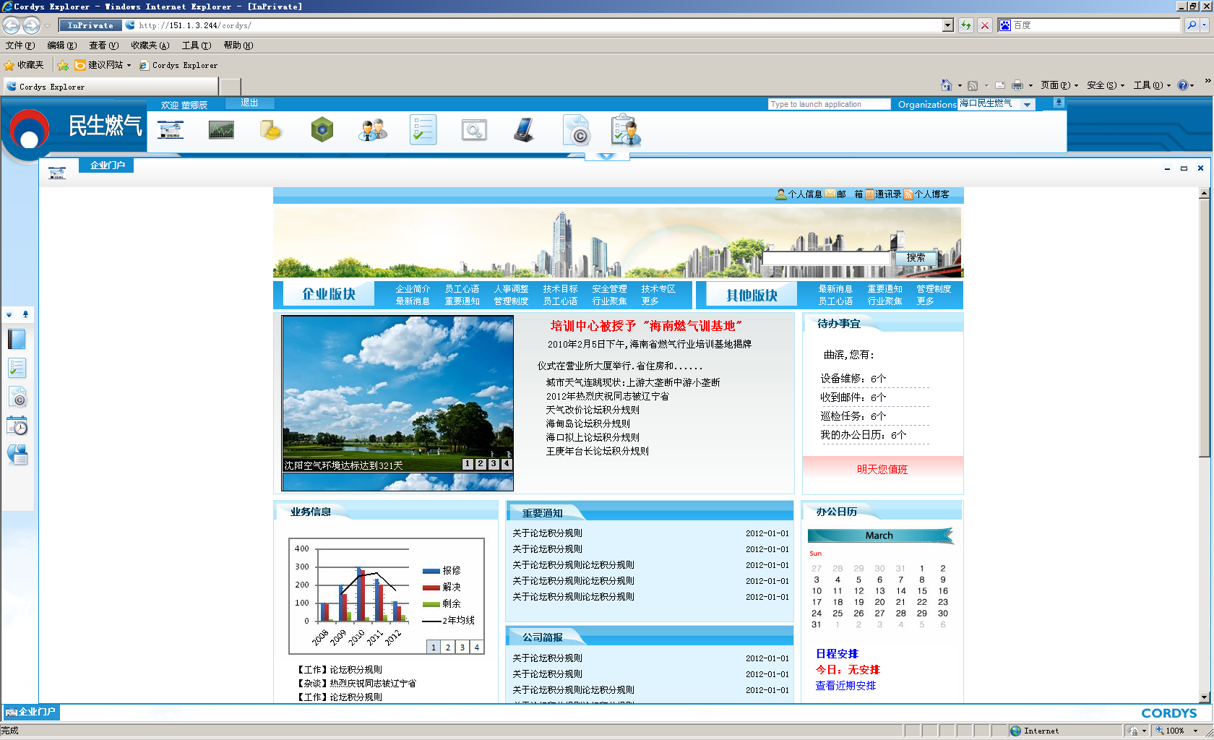Open the calendar clock icon in sidebar
This screenshot has height=740, width=1214.
(x=17, y=426)
